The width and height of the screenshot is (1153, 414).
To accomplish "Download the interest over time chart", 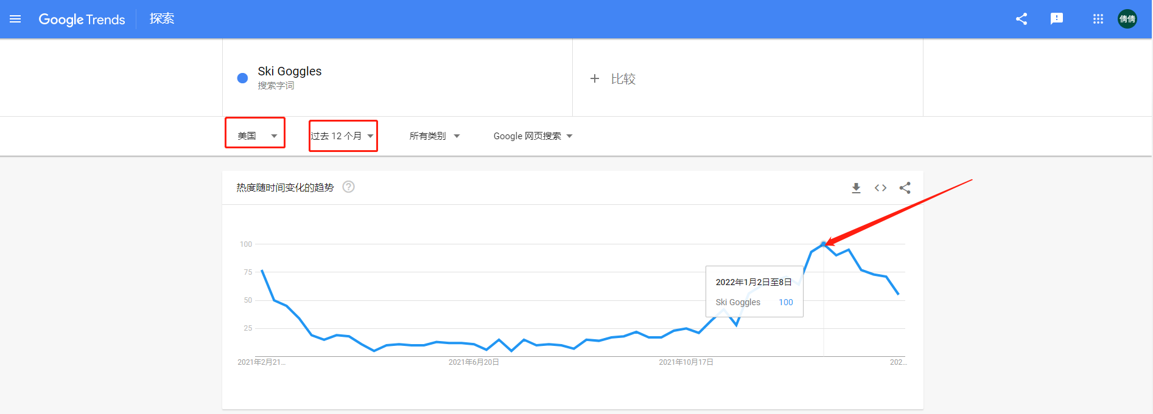I will 856,188.
